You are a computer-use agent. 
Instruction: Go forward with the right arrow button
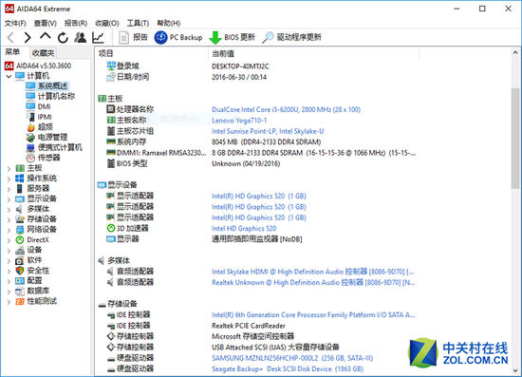28,37
